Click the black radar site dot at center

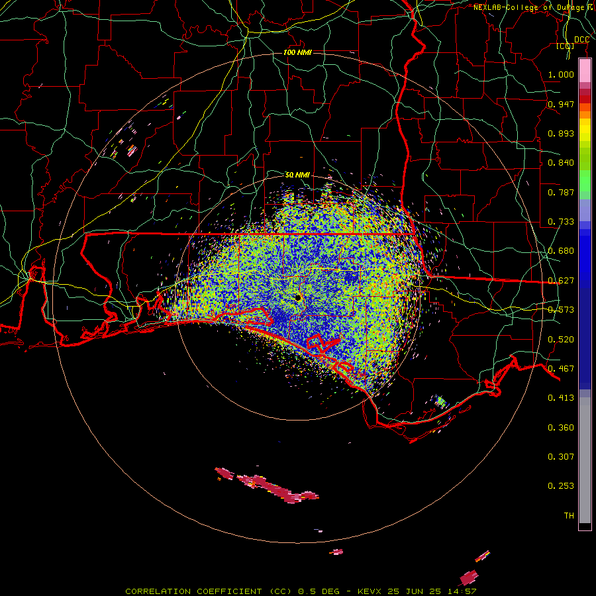coord(298,297)
